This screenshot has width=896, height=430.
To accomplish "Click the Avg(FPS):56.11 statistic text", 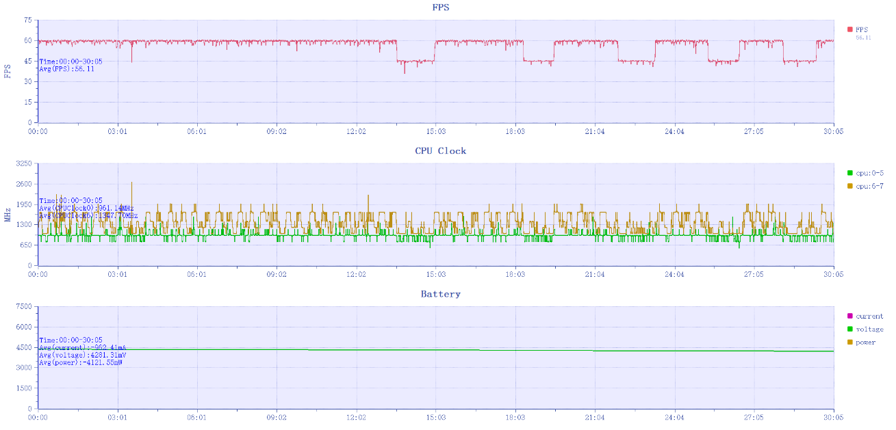I will click(66, 69).
